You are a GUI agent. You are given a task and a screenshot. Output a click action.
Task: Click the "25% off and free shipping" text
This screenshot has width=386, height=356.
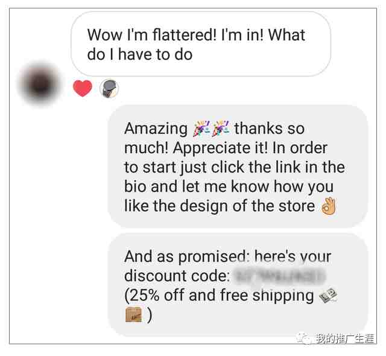(x=219, y=295)
